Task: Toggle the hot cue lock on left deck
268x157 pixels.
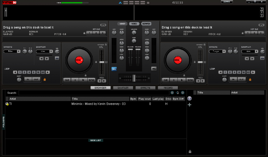Action: pyautogui.click(x=84, y=33)
